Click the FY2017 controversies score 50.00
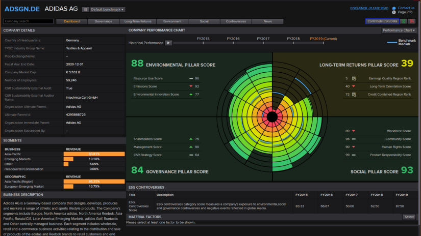The height and width of the screenshot is (236, 421). click(x=350, y=206)
